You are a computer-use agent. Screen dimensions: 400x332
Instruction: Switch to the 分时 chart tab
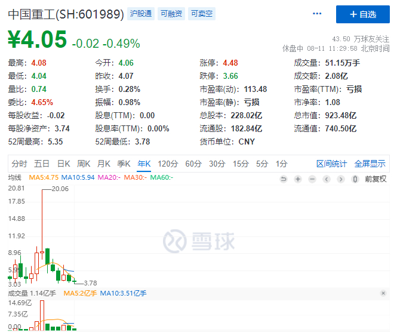[19, 164]
